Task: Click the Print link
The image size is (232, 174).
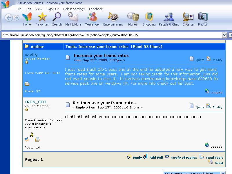Action: pyautogui.click(x=219, y=163)
